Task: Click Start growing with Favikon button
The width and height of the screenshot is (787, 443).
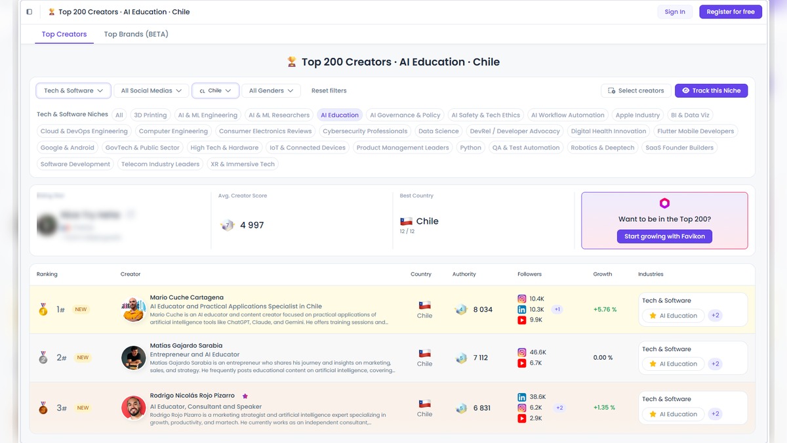Action: pos(664,236)
